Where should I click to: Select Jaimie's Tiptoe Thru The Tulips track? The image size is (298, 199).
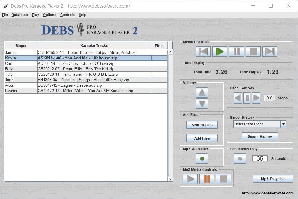coord(86,52)
